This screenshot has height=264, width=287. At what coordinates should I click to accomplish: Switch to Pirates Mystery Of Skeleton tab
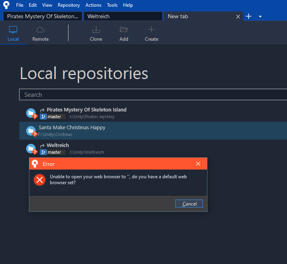43,16
